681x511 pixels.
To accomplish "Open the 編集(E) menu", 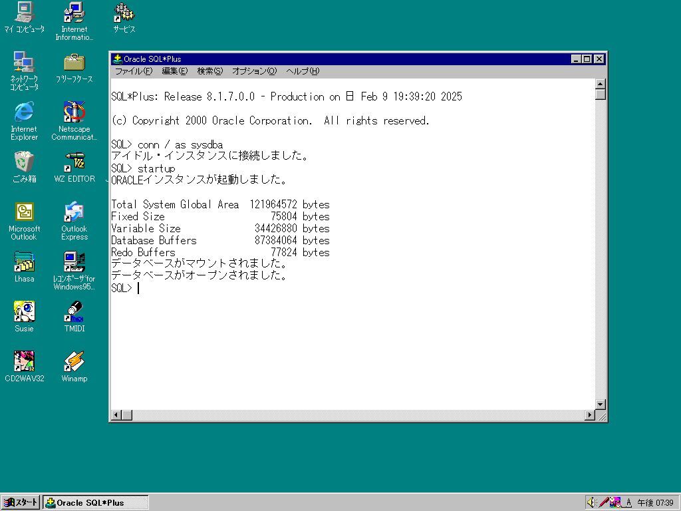I will [175, 71].
